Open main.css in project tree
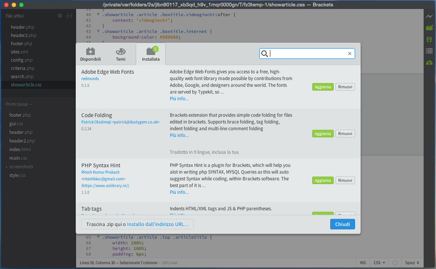 coord(18,158)
